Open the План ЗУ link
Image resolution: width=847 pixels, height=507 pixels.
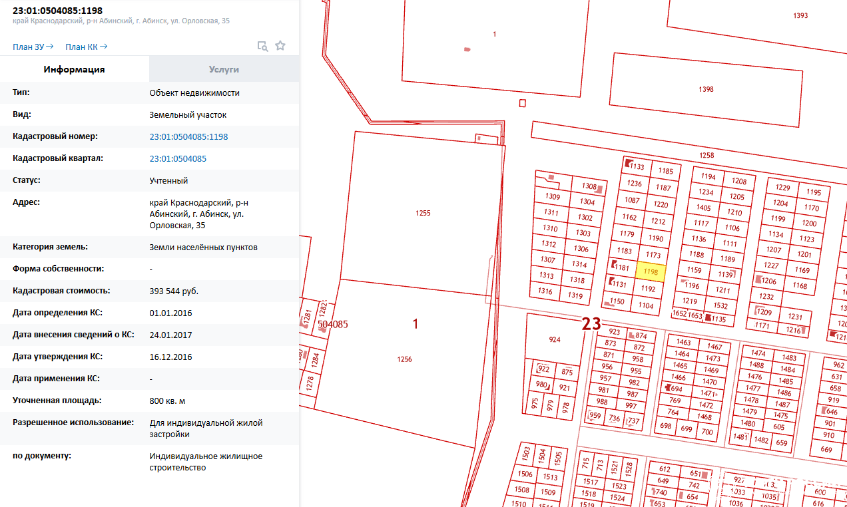click(x=33, y=47)
